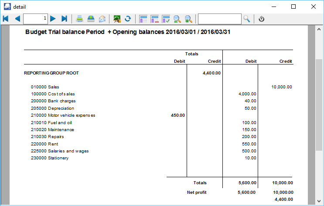The height and width of the screenshot is (206, 324).
Task: Click the first layout view icon
Action: (143, 19)
